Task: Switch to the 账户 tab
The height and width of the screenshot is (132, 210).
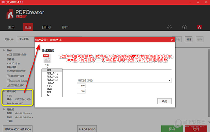Action: [65, 27]
